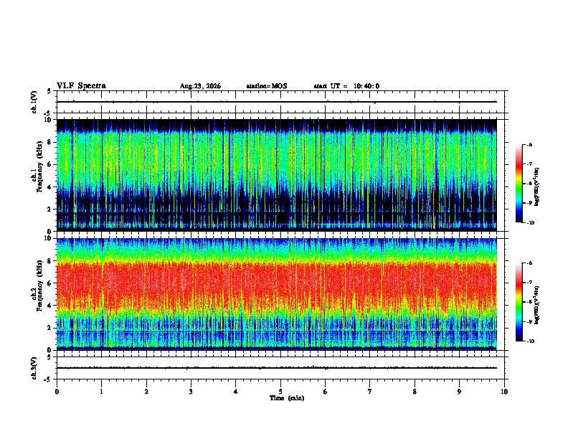
Task: Click the ch.1 voltage waveform trace
Action: 277,102
